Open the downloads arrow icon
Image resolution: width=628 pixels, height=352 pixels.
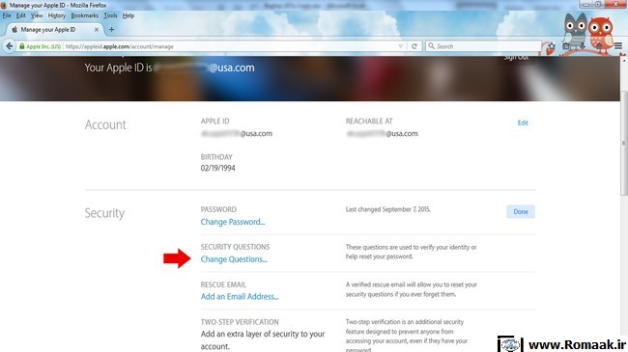click(583, 46)
